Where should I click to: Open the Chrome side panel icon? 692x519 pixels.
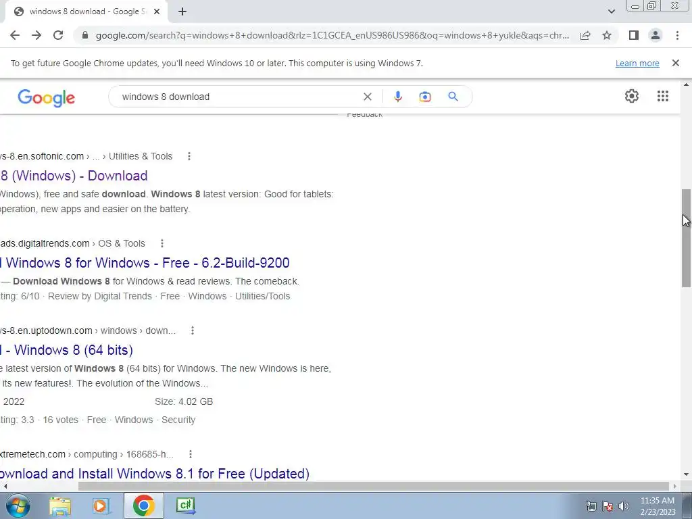click(634, 35)
